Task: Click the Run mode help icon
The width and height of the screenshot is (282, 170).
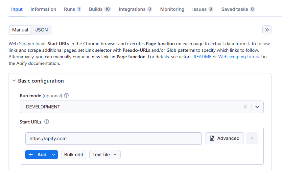Action: click(66, 96)
